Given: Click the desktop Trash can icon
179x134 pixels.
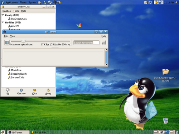Looking at the screenshot, I should click(x=166, y=120).
